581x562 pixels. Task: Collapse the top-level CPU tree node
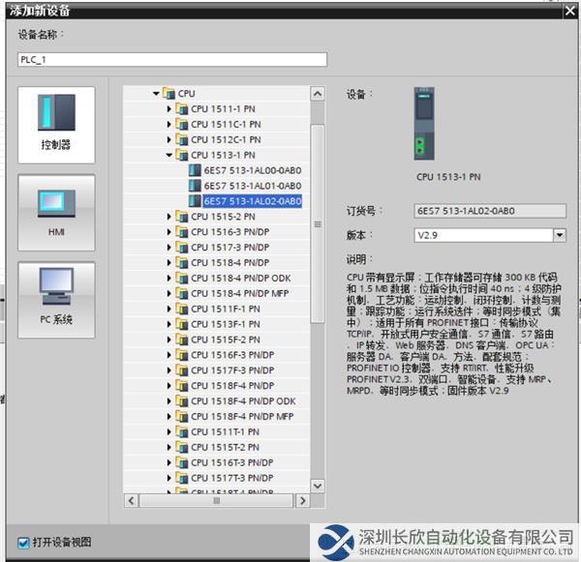(155, 94)
